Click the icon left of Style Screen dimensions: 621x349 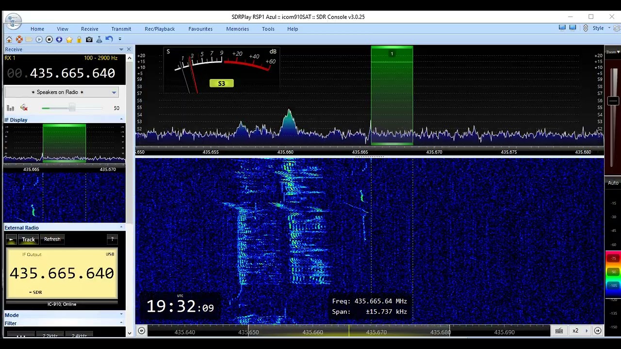tap(586, 28)
